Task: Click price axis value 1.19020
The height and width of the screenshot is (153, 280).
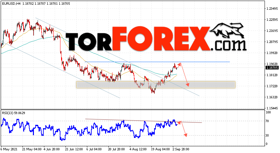Action: click(272, 64)
